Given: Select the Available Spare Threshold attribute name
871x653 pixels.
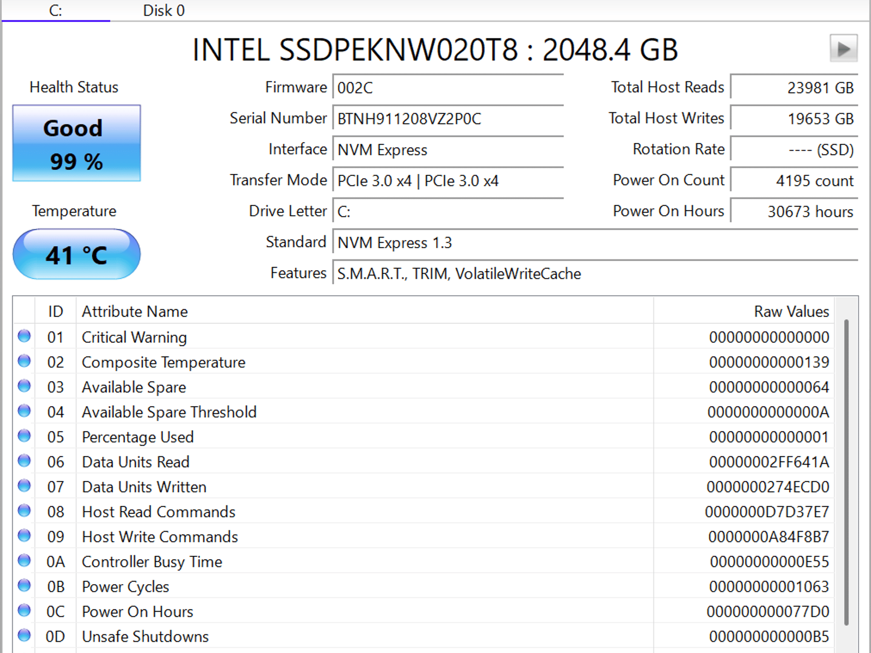Looking at the screenshot, I should (x=169, y=412).
